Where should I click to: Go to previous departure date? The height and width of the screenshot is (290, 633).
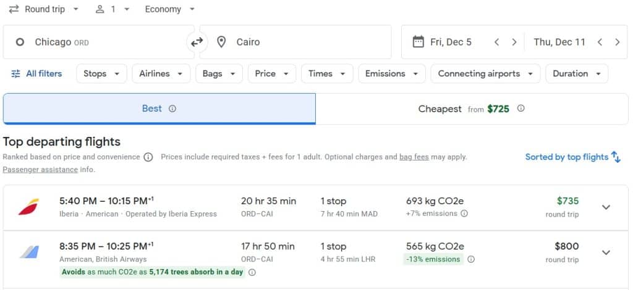pyautogui.click(x=496, y=42)
